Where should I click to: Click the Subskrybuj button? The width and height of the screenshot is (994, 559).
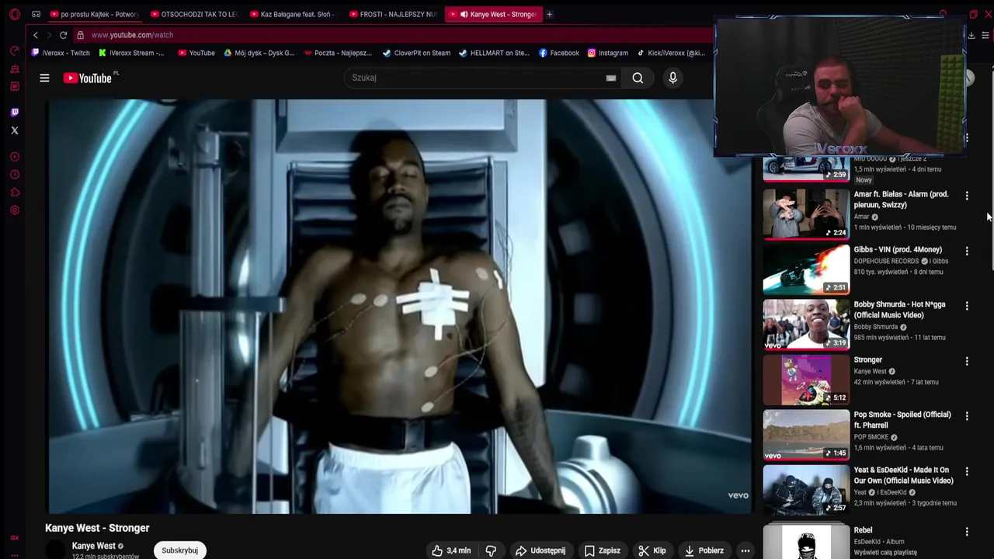click(x=179, y=550)
